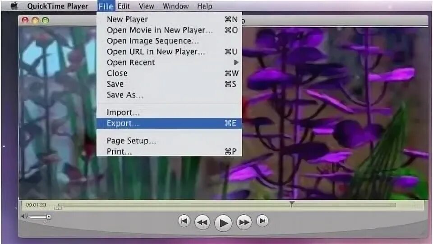Click the Play button
Image resolution: width=433 pixels, height=244 pixels.
click(x=223, y=222)
